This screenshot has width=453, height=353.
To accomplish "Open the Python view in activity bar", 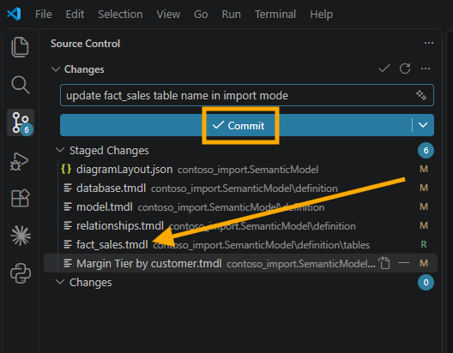I will [21, 273].
